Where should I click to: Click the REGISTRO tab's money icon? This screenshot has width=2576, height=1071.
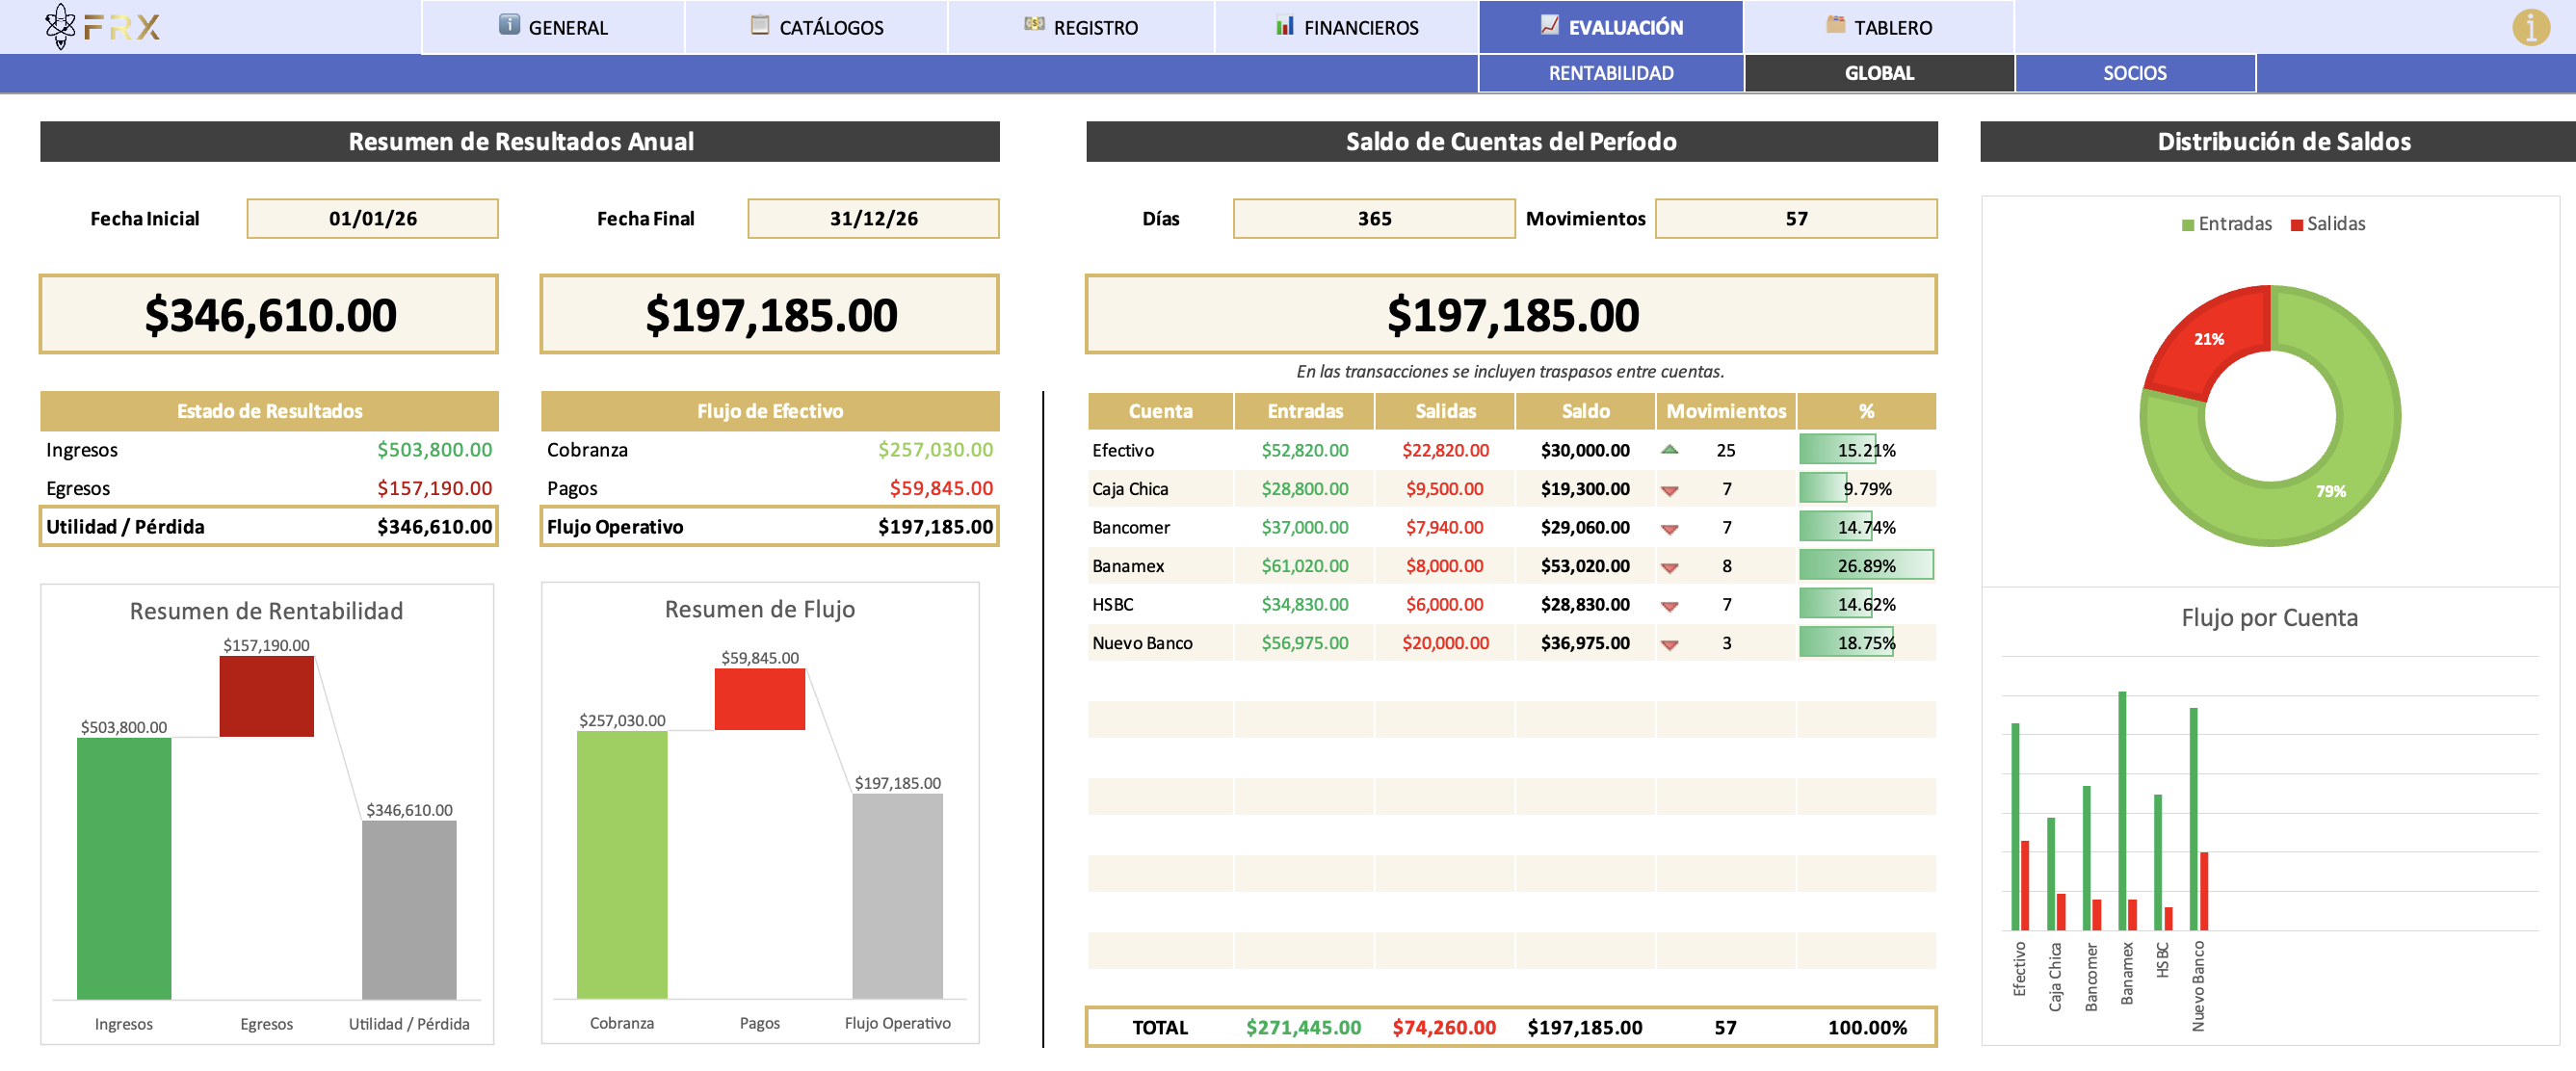[1034, 24]
